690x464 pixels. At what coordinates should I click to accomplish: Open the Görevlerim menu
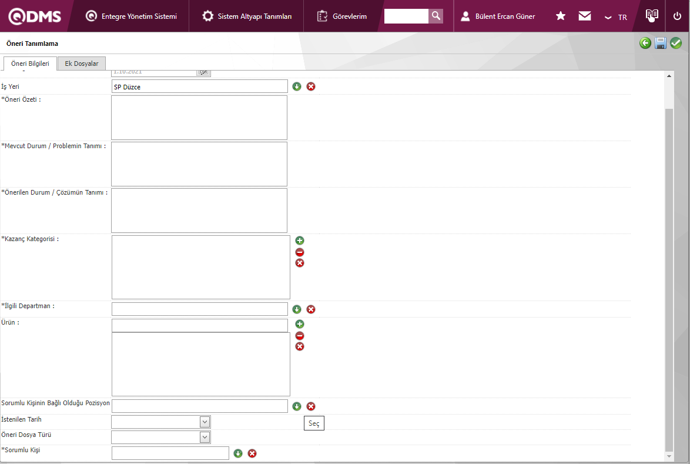(341, 16)
